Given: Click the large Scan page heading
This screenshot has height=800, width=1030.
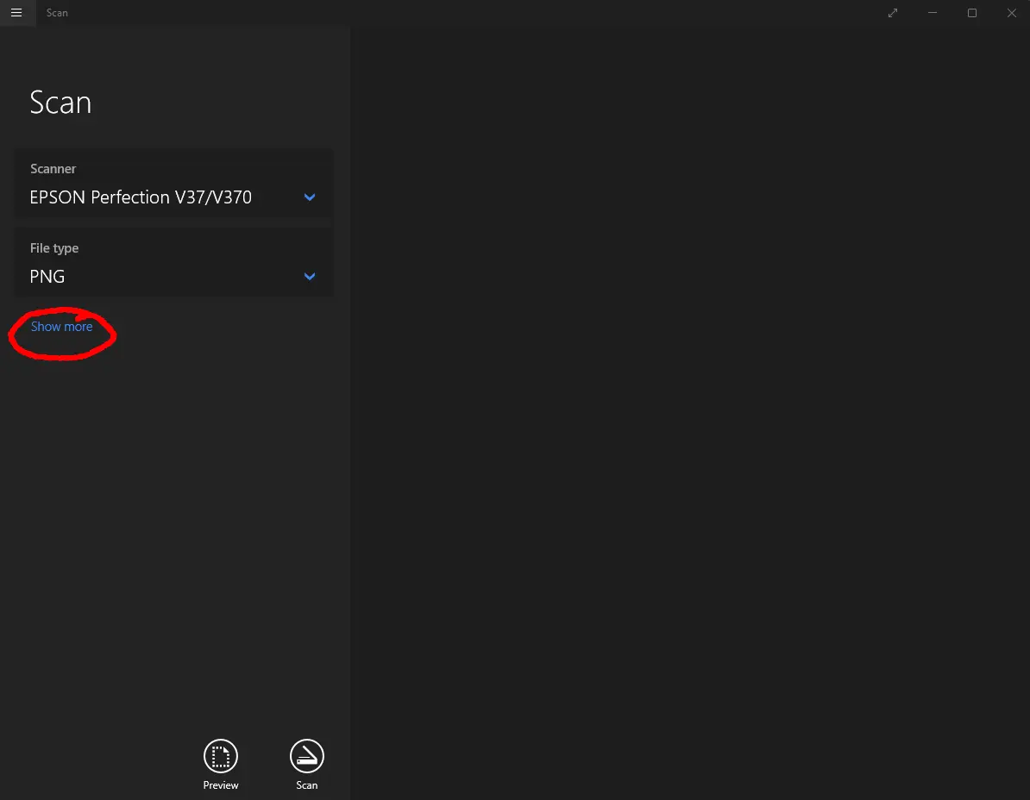Looking at the screenshot, I should (x=60, y=103).
